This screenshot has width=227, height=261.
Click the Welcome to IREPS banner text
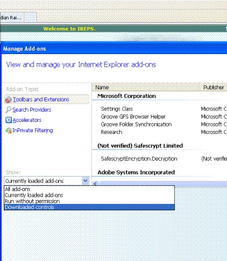(69, 29)
